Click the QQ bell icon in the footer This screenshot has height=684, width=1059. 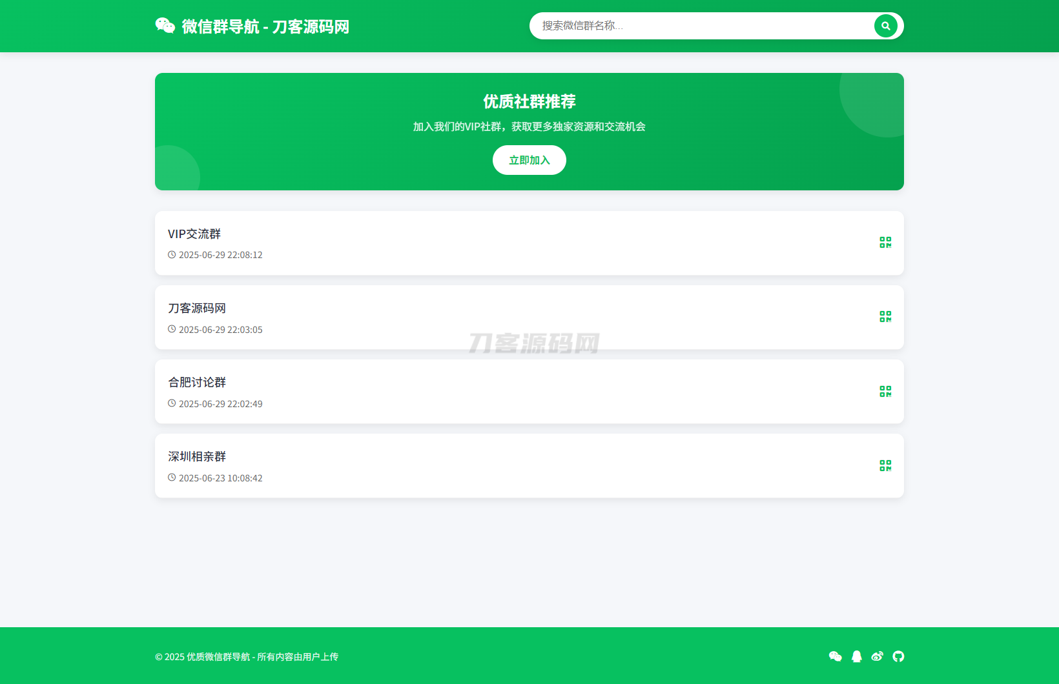856,656
